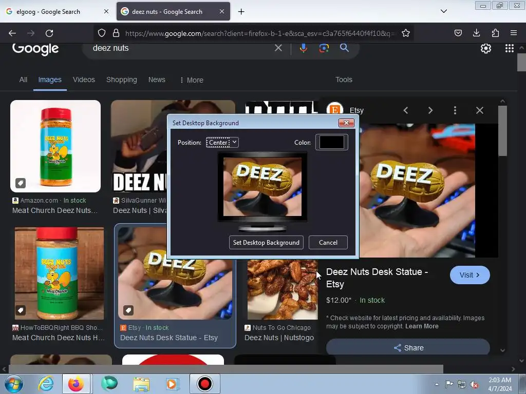
Task: Start voice search with the microphone icon
Action: tap(304, 48)
